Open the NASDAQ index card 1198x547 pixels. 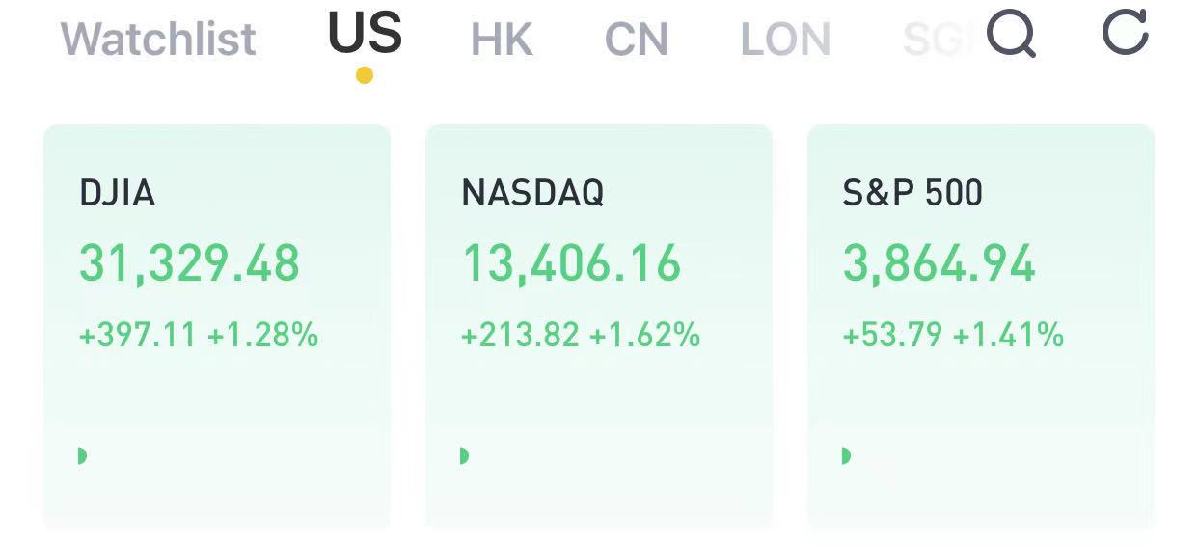click(x=599, y=327)
